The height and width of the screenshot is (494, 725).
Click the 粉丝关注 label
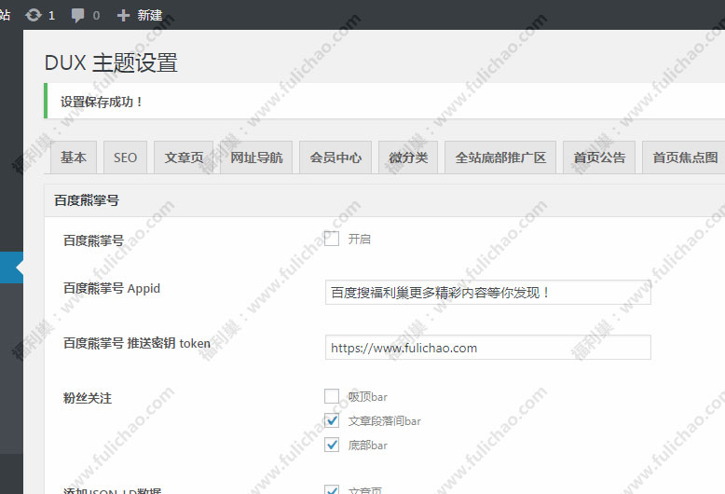(88, 398)
